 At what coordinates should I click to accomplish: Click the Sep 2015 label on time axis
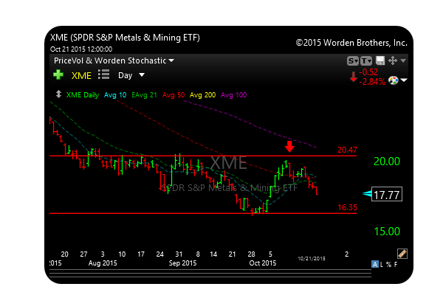182,263
